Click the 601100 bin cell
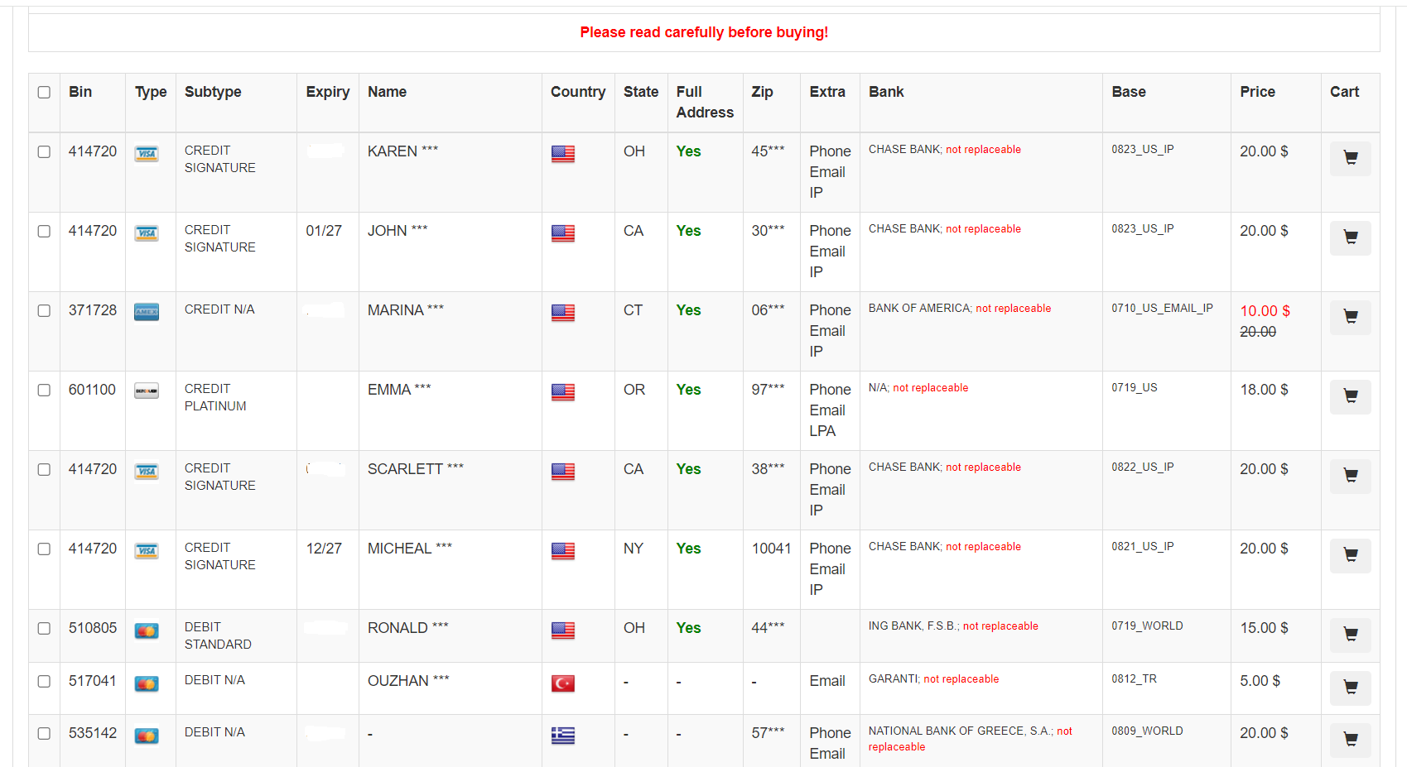The width and height of the screenshot is (1407, 767). pyautogui.click(x=92, y=390)
